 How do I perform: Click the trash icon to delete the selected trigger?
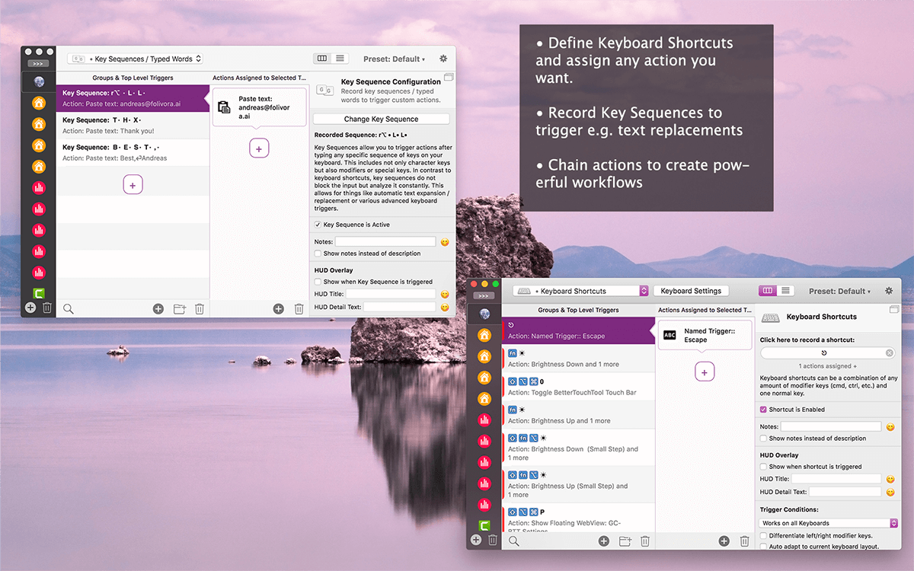coord(199,308)
